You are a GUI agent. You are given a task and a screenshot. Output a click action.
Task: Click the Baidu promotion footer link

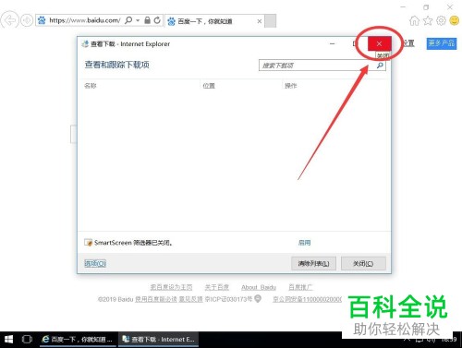(300, 287)
